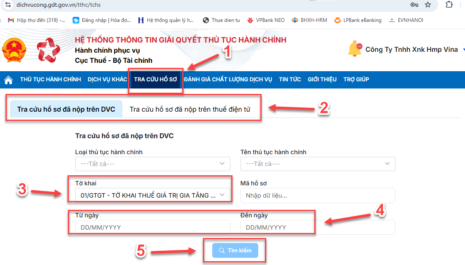Click the home icon in navigation bar
Viewport: 465px width, 265px height.
pyautogui.click(x=8, y=80)
